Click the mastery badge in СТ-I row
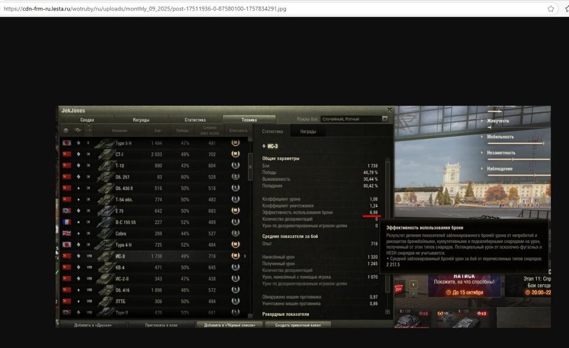Screen dimensions: 569x348 (x=236, y=154)
